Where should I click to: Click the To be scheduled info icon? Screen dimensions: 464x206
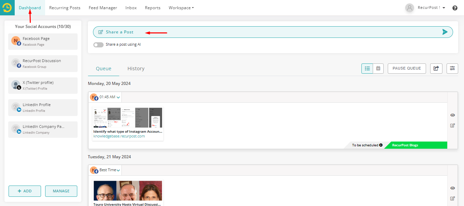click(381, 145)
